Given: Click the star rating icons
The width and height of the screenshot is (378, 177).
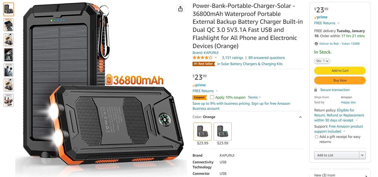Looking at the screenshot, I should pos(203,58).
